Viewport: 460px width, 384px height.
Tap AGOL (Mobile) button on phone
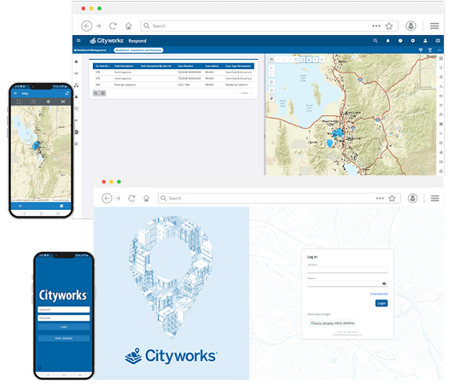(64, 338)
